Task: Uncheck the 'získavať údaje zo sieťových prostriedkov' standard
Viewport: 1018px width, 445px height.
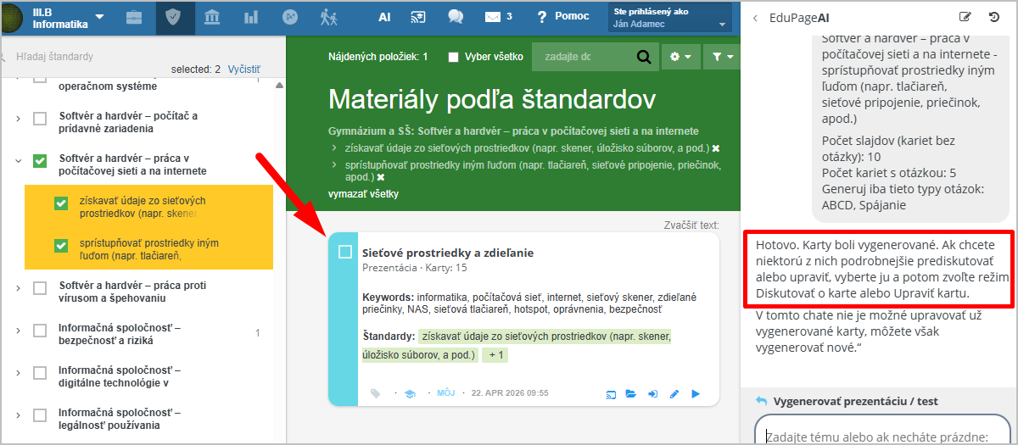Action: tap(60, 203)
